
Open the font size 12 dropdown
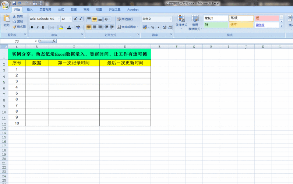[x=70, y=19]
